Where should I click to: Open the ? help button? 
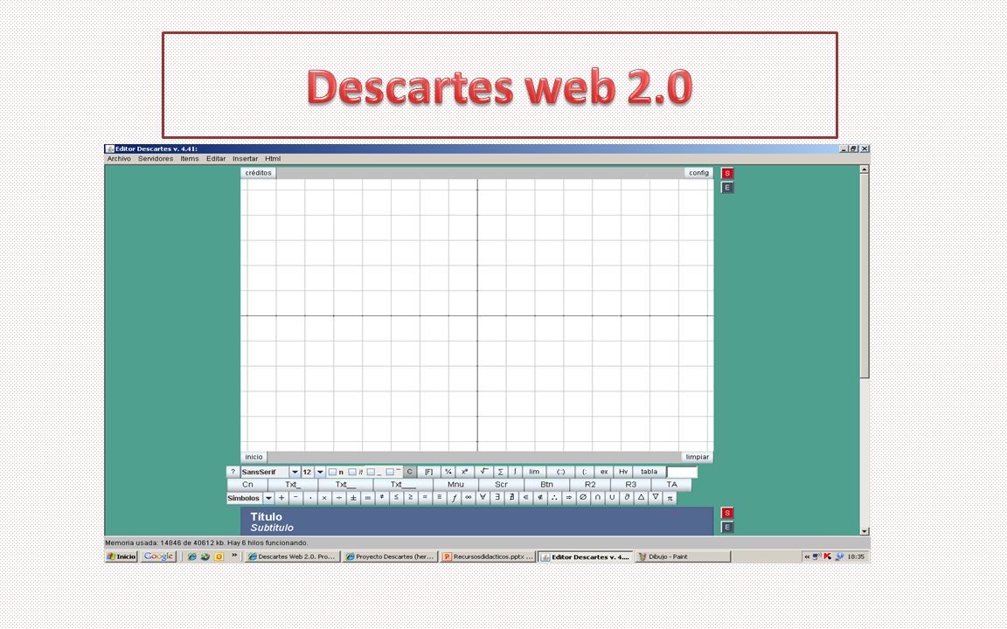click(x=233, y=472)
